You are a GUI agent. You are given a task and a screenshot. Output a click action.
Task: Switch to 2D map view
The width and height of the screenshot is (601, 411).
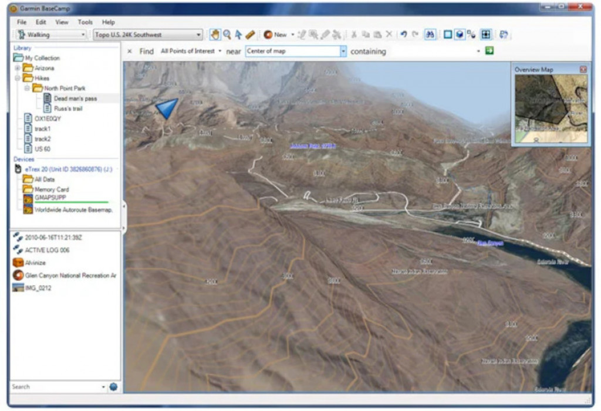pyautogui.click(x=447, y=35)
